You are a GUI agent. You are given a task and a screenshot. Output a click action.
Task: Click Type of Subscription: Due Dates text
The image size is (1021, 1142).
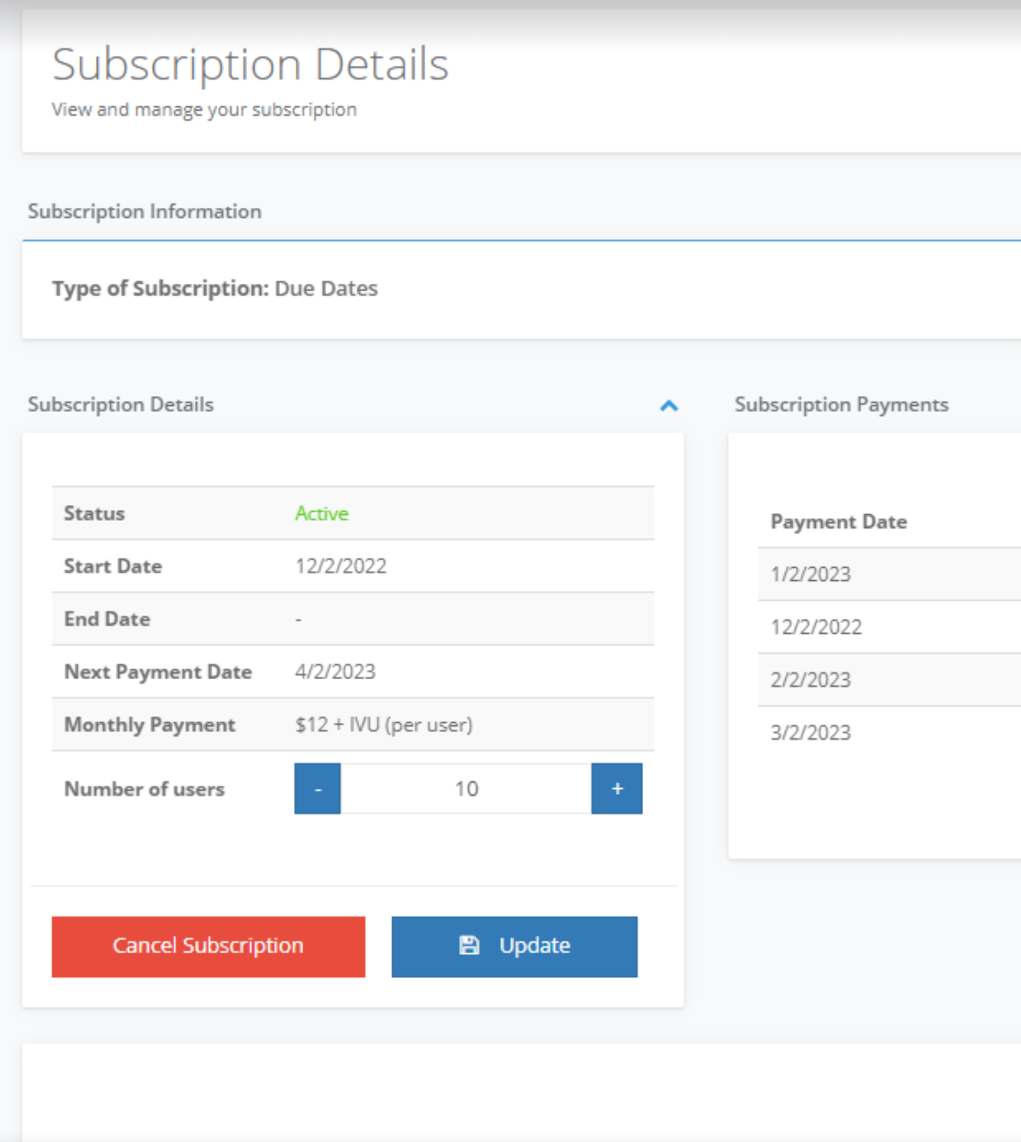coord(215,288)
